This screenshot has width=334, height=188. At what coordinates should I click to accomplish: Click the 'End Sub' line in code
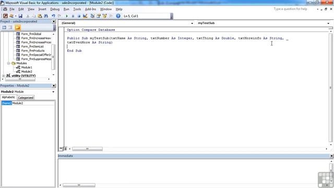pyautogui.click(x=74, y=51)
